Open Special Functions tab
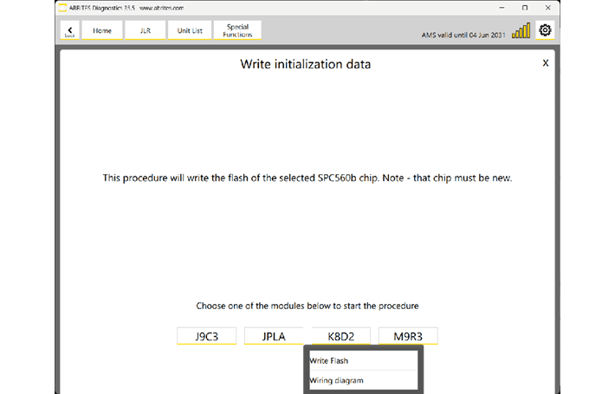The height and width of the screenshot is (394, 615). (237, 30)
